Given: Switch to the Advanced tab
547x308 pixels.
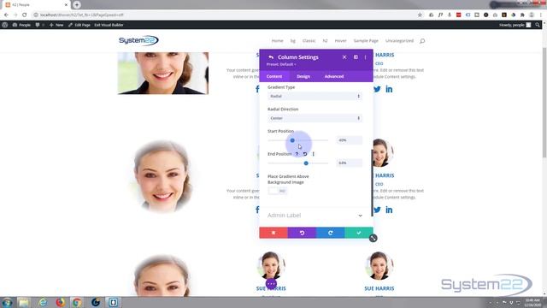Looking at the screenshot, I should 334,76.
